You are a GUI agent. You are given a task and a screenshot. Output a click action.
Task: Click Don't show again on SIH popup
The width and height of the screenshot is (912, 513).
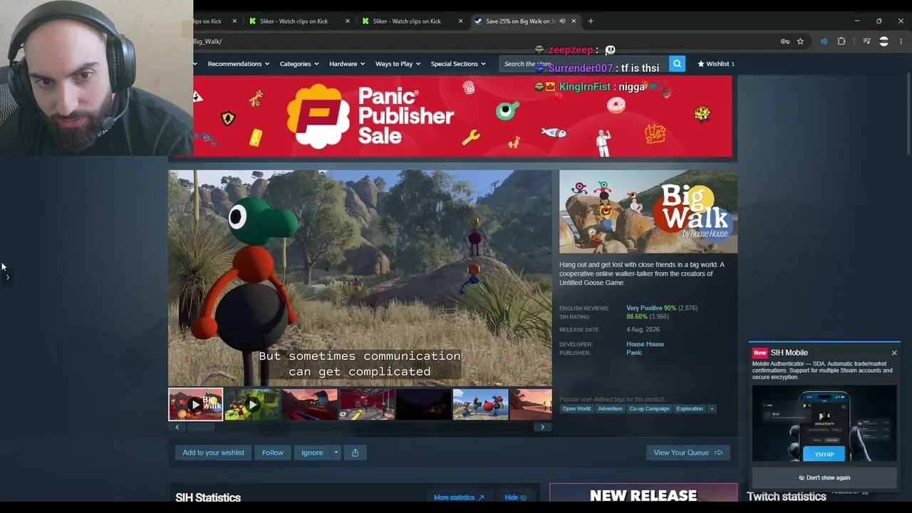(x=824, y=478)
